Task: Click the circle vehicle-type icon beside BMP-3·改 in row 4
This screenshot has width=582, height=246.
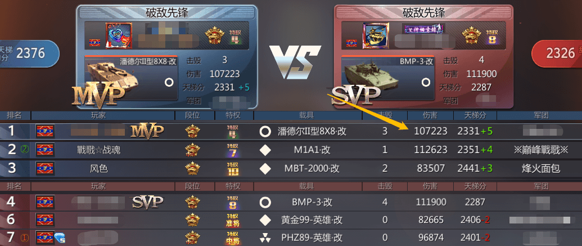Action: pyautogui.click(x=265, y=203)
